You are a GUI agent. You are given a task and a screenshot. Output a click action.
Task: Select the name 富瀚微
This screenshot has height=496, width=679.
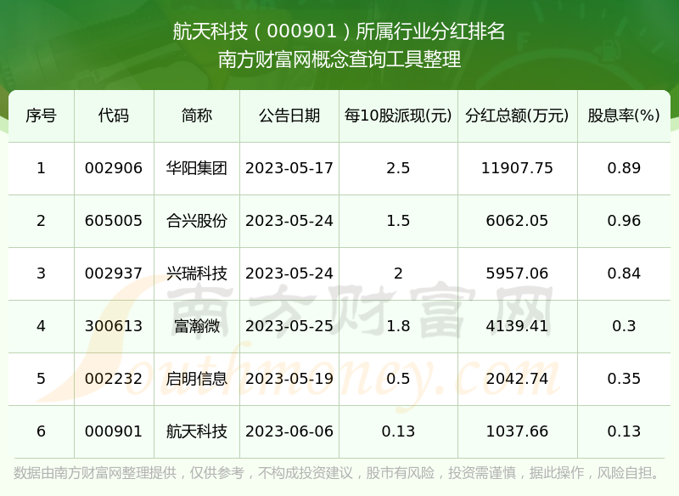197,326
